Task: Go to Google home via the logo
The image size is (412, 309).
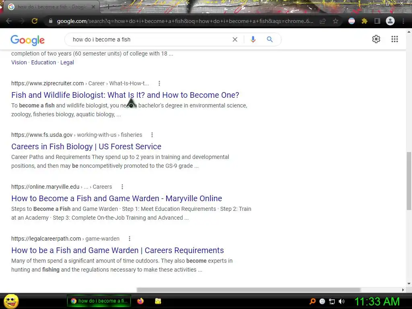Action: pos(28,40)
